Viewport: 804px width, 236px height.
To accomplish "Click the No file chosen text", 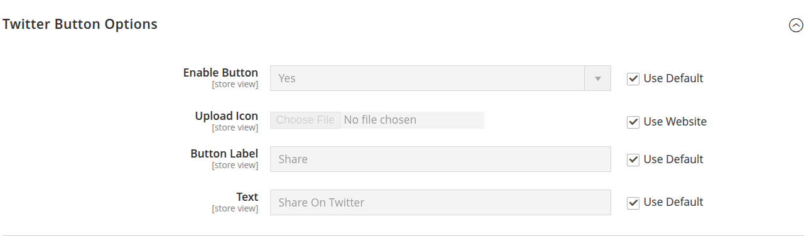I will (x=380, y=120).
